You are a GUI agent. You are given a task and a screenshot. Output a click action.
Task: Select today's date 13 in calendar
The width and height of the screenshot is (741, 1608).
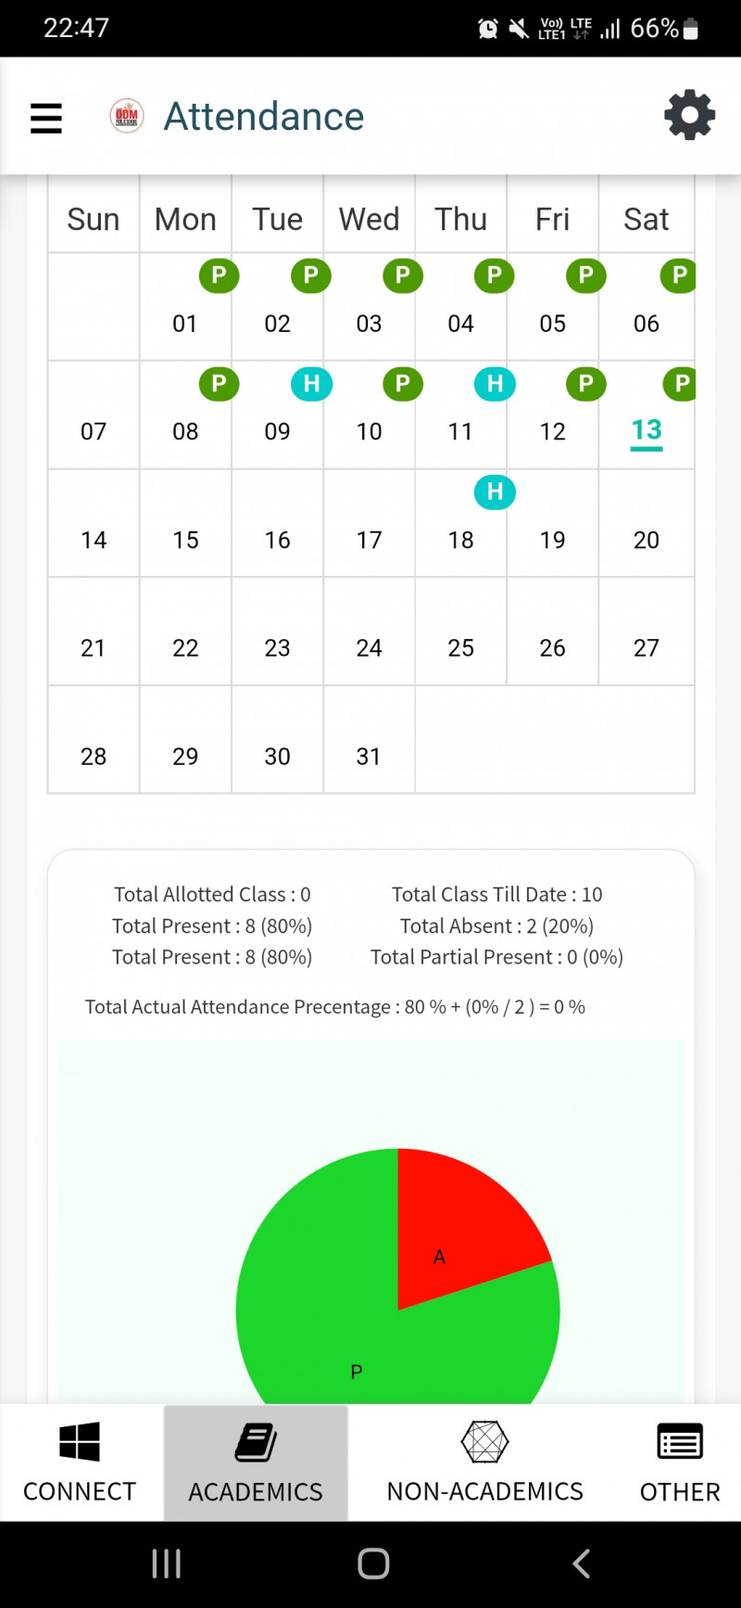[x=647, y=430]
